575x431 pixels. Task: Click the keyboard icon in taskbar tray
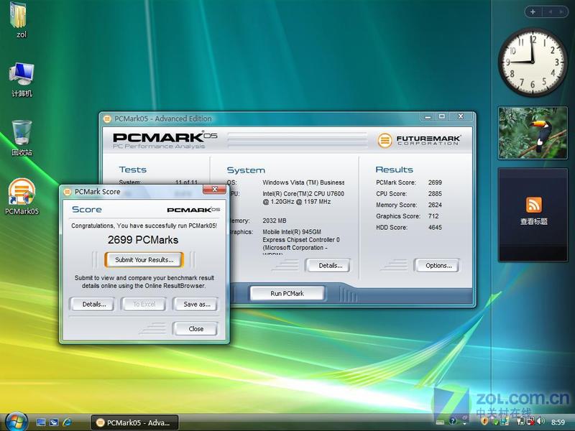(440, 422)
